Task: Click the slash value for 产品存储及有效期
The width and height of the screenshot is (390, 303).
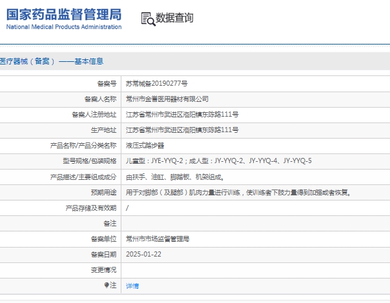Action: pos(127,208)
